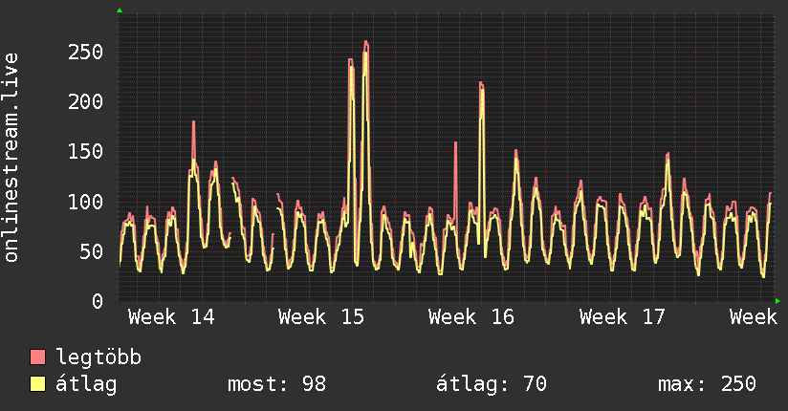Select the átlag legend label beside the yellow swatch
The image size is (788, 411).
click(86, 384)
